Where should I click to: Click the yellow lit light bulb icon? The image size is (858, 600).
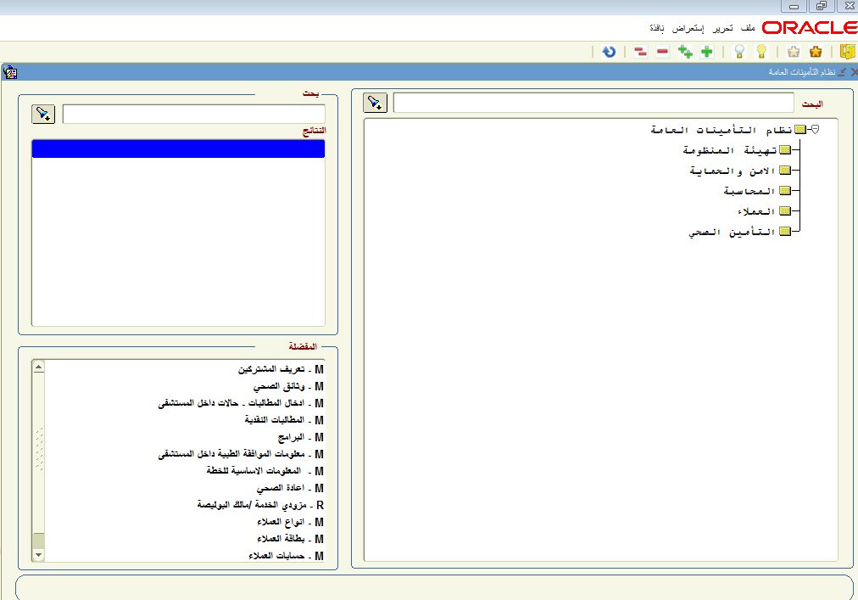coord(760,52)
